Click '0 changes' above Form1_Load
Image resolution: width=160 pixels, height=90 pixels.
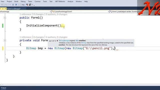tap(38, 37)
